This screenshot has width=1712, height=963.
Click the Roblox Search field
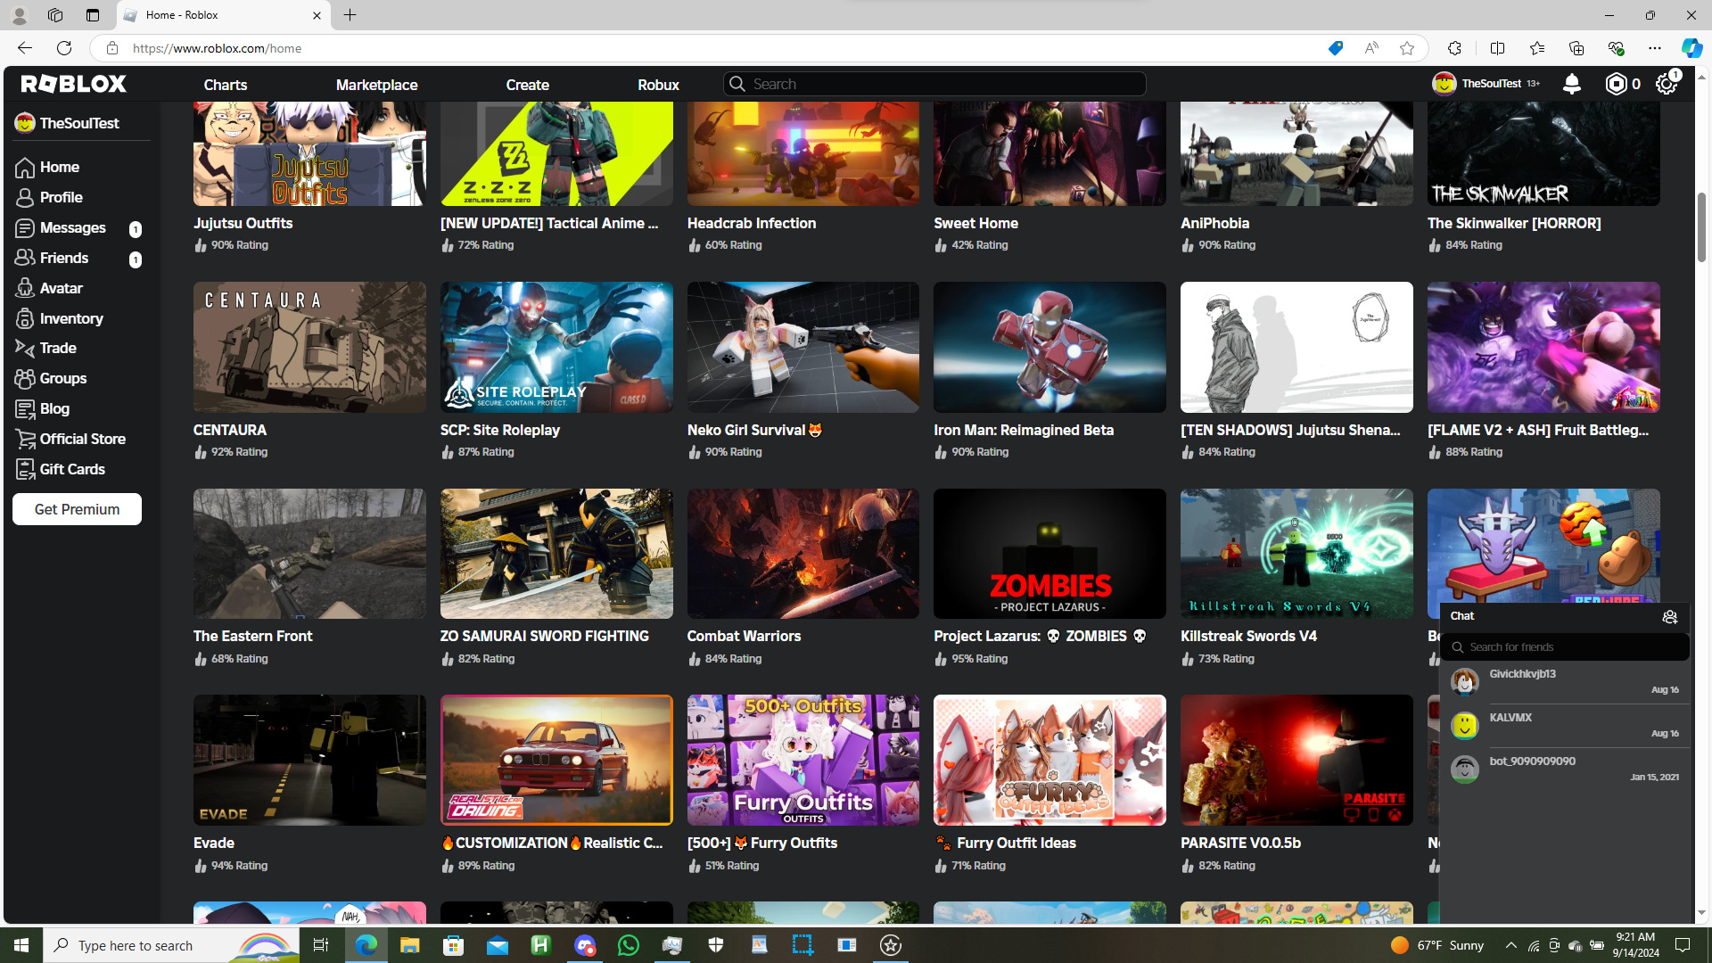pos(934,84)
